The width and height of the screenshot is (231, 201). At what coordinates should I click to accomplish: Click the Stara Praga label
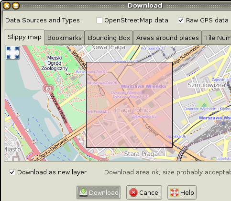click(x=141, y=154)
